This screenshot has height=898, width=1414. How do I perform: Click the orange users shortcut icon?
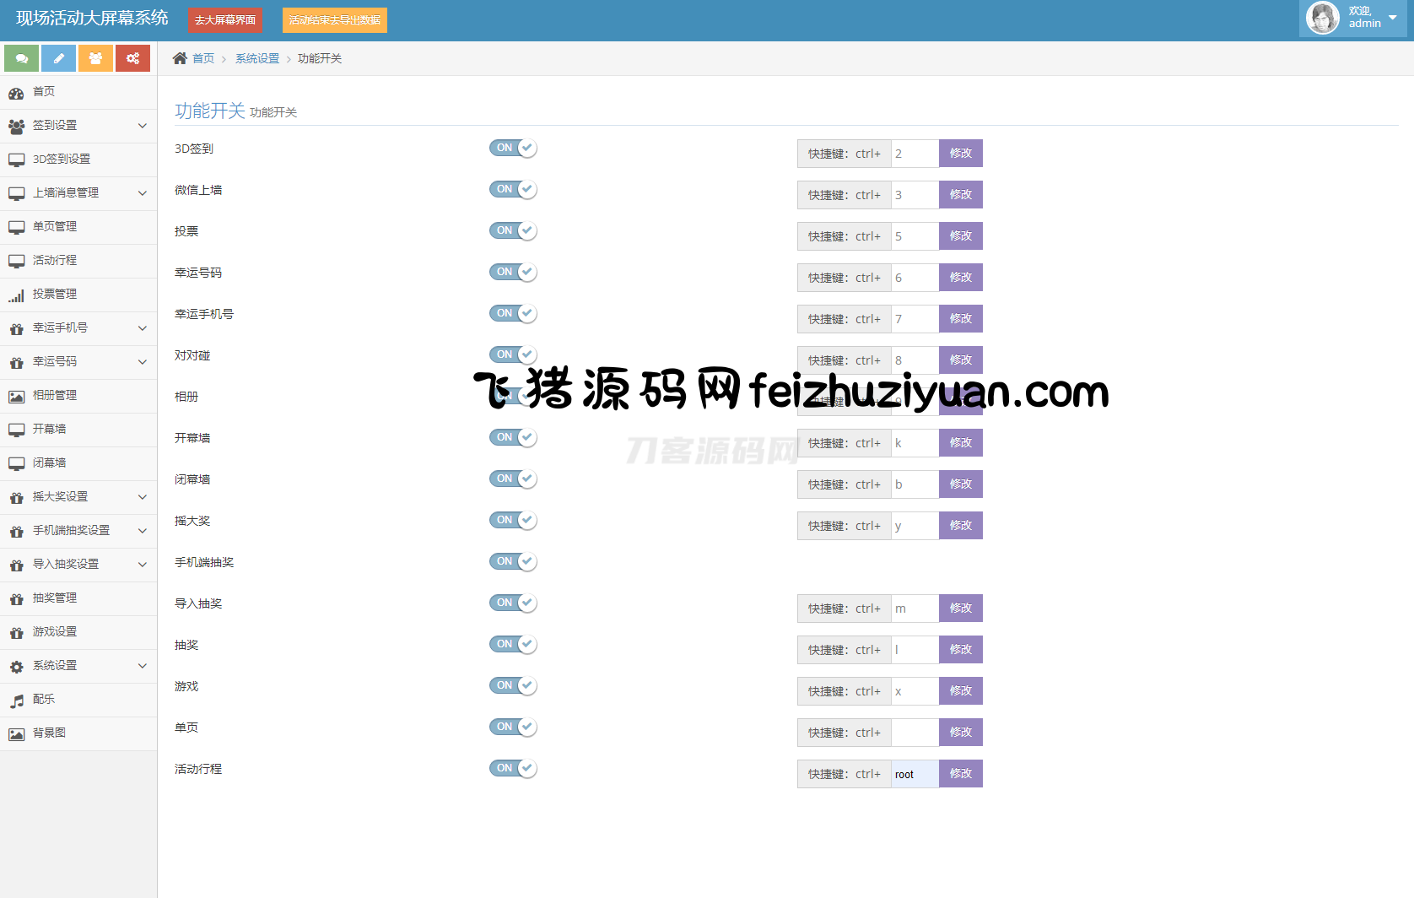(95, 58)
